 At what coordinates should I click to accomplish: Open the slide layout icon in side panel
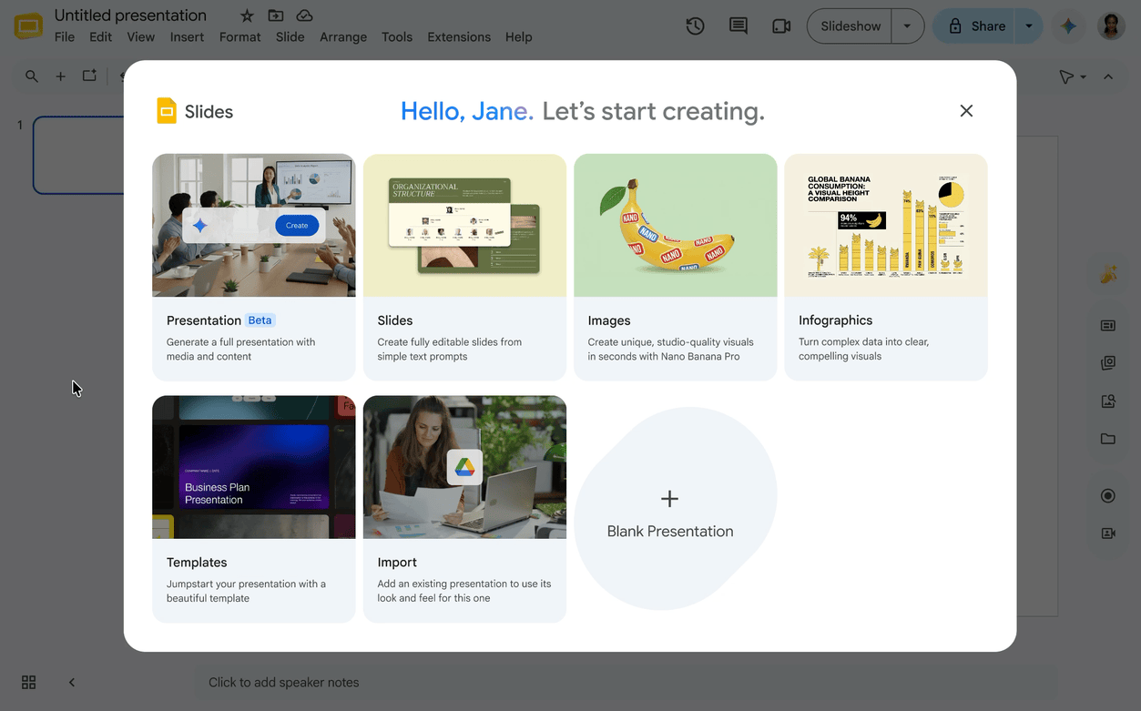pyautogui.click(x=1108, y=325)
